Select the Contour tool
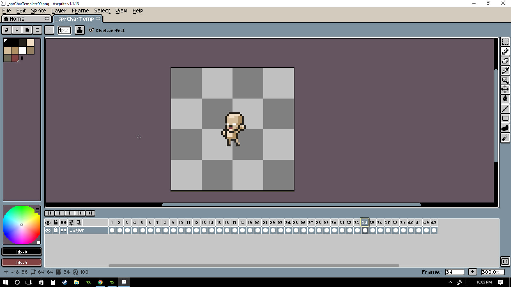The image size is (511, 287). click(505, 128)
